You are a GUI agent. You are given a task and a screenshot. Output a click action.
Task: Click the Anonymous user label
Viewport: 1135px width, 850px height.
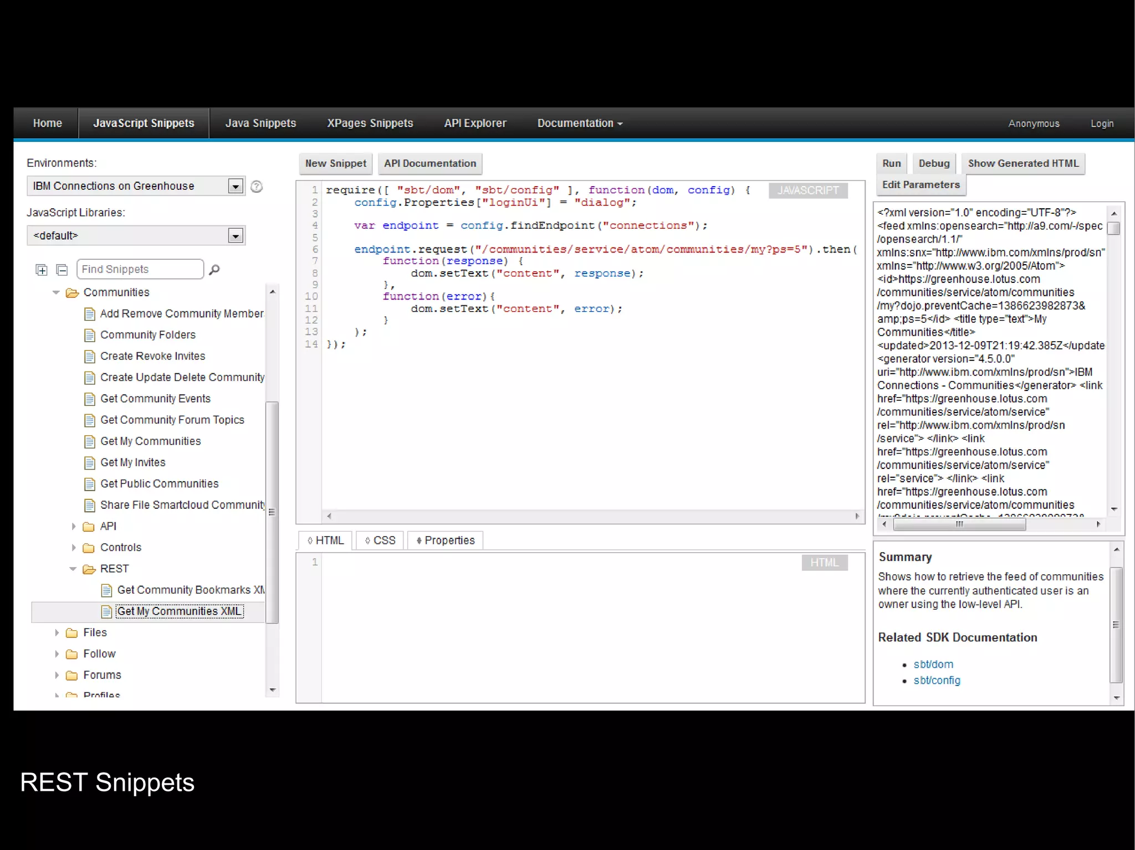1034,124
